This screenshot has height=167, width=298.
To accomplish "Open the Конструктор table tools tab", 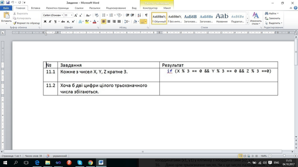I will [x=150, y=8].
